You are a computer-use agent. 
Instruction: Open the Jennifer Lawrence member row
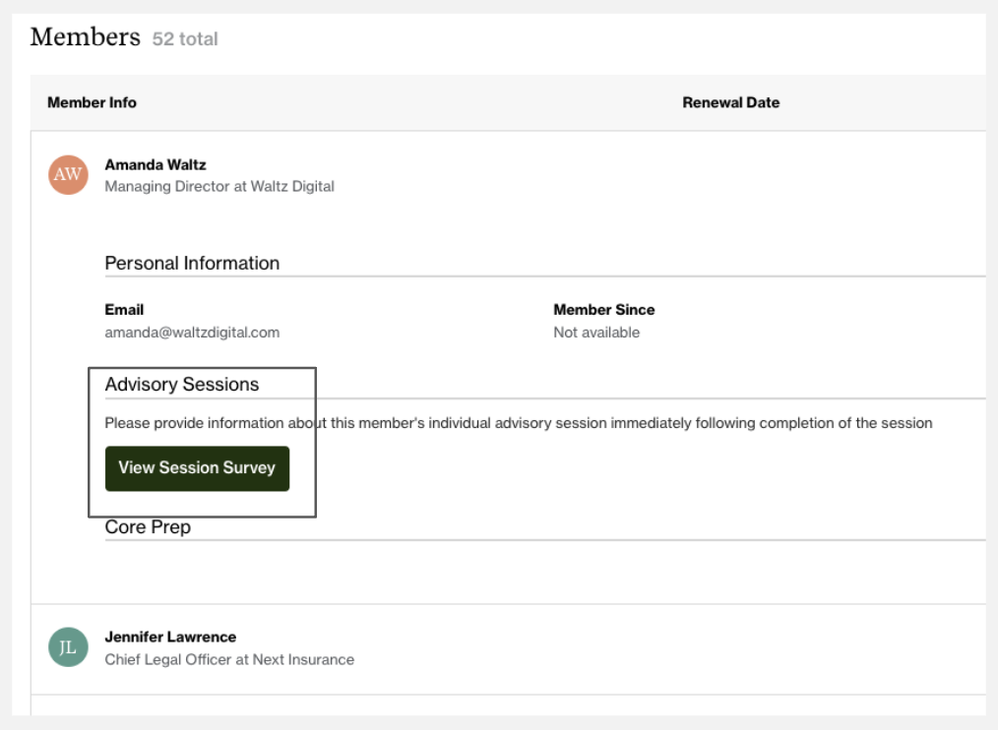coord(508,648)
